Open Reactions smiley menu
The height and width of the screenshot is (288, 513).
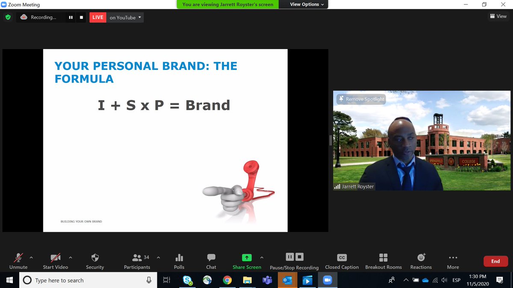pos(421,261)
